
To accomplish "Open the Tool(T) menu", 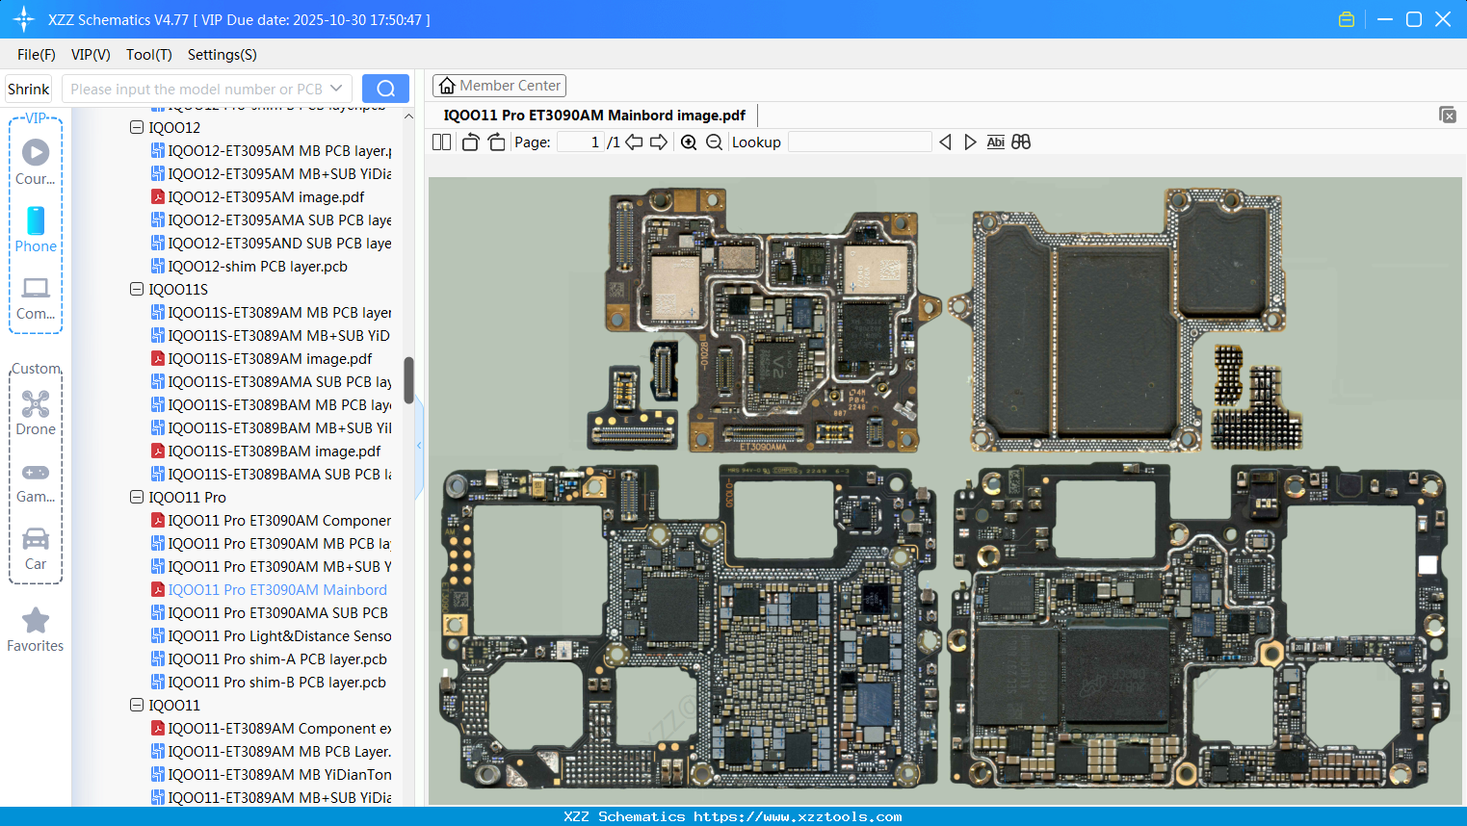I will click(148, 55).
